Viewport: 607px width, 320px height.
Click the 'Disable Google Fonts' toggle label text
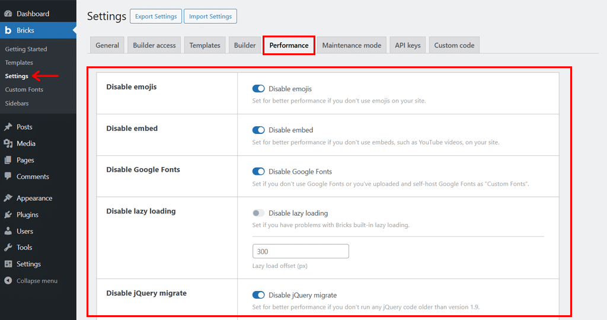click(300, 171)
